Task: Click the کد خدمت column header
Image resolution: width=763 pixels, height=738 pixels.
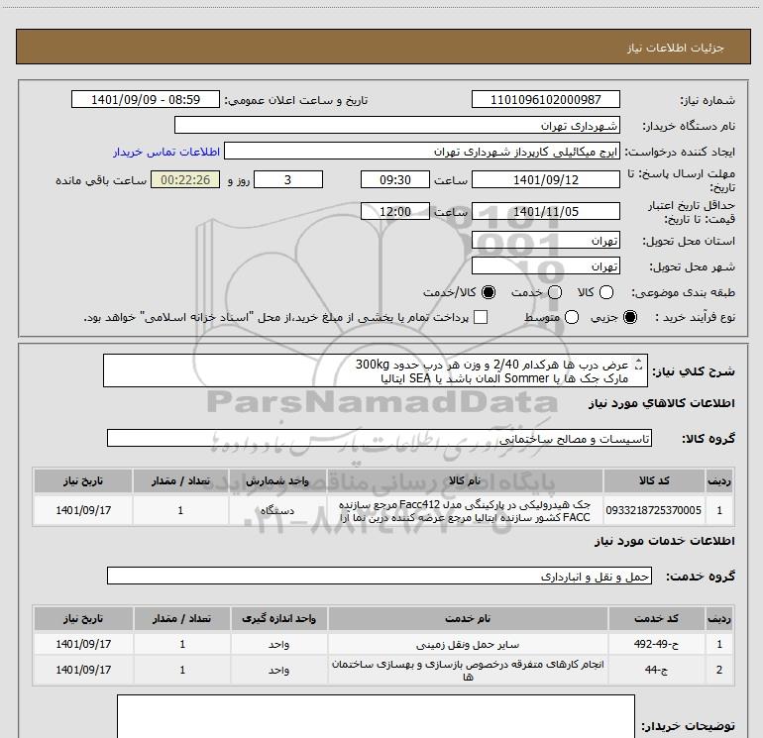Action: pos(656,618)
